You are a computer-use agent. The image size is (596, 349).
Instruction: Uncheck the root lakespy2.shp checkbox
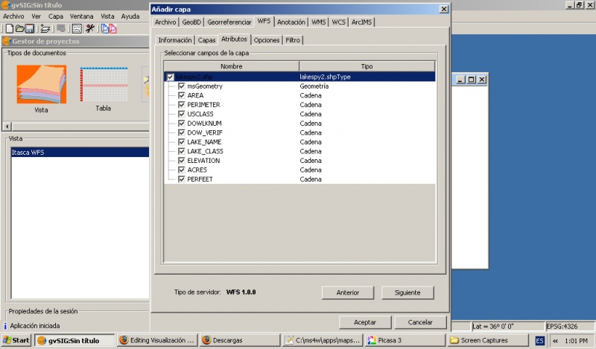(x=171, y=77)
